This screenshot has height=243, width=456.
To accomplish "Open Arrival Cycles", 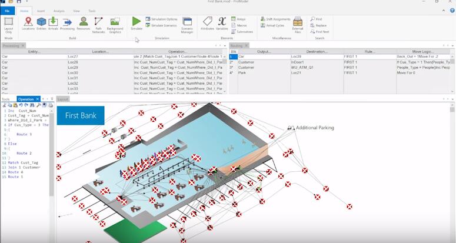I will tap(272, 25).
